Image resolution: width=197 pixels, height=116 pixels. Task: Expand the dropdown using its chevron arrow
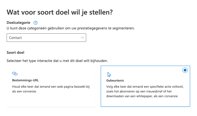82,38
